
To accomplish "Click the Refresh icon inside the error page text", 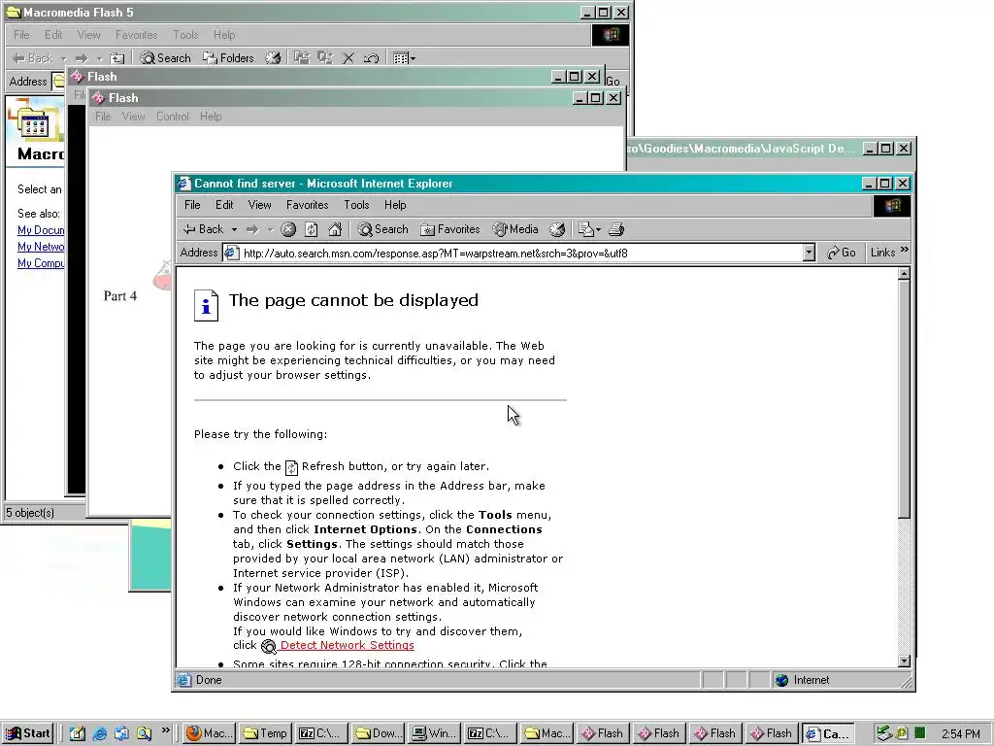I will coord(291,467).
